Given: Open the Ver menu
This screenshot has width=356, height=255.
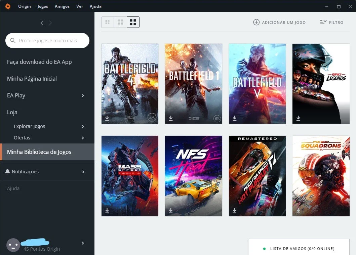Looking at the screenshot, I should pos(79,6).
